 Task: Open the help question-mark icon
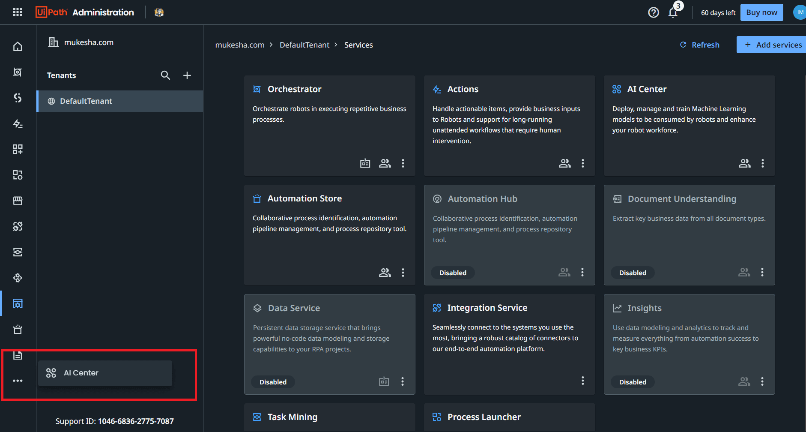tap(654, 12)
